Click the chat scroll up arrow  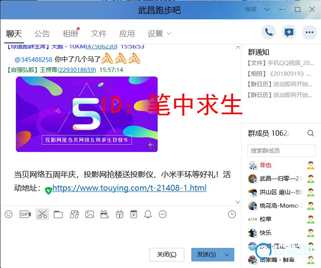[x=238, y=48]
